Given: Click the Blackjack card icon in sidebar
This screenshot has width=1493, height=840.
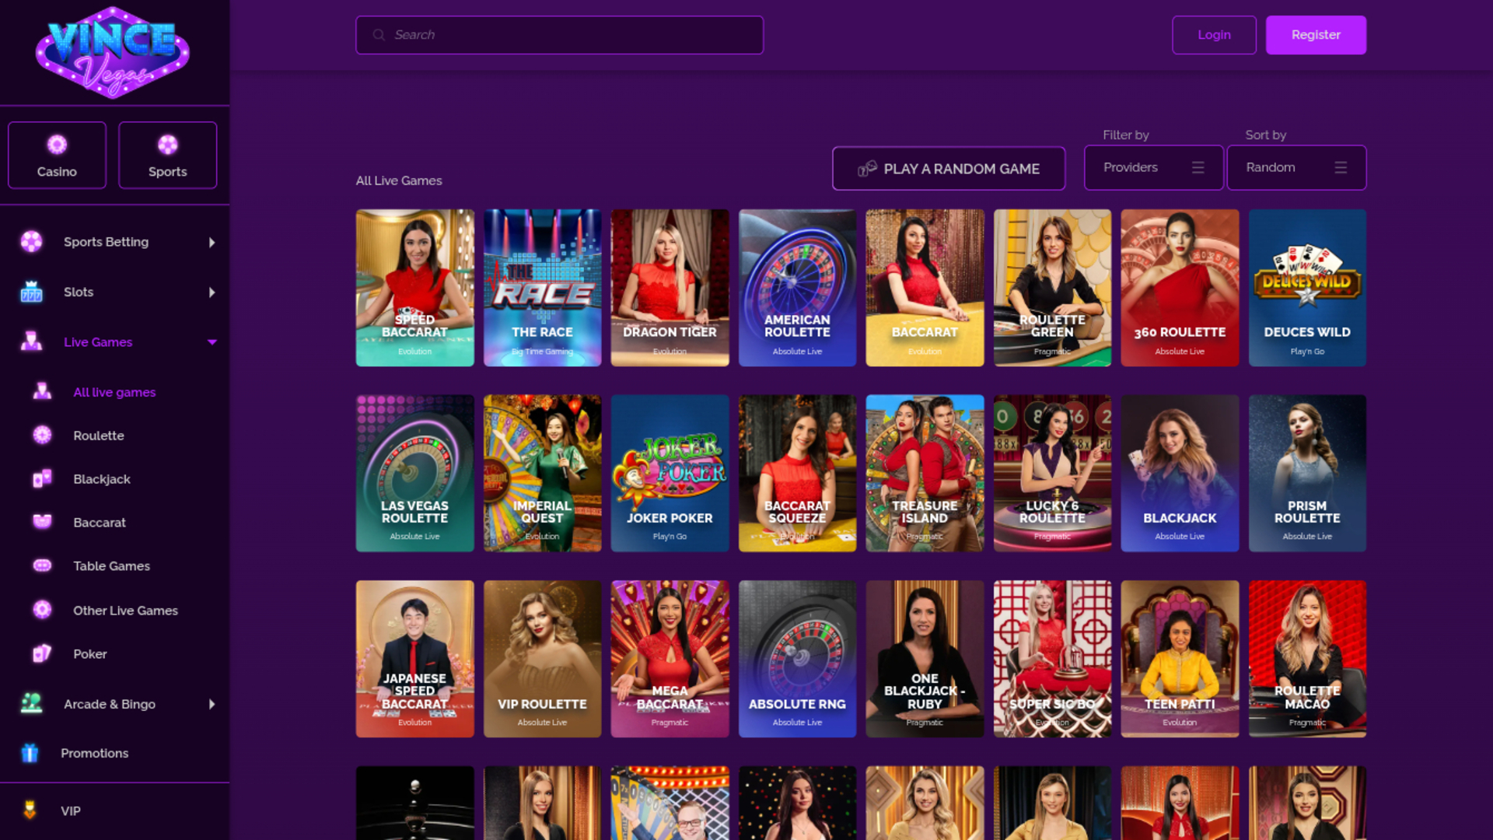Looking at the screenshot, I should [40, 479].
